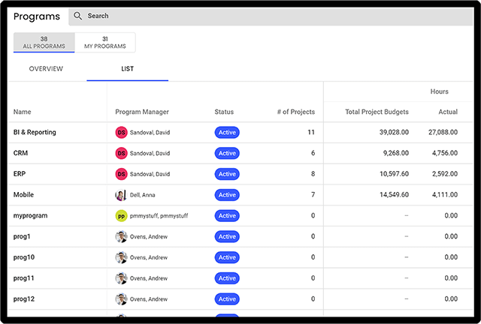The image size is (481, 324).
Task: Open the prog1 program
Action: (22, 236)
